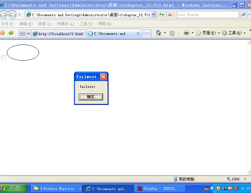
Task: Close the failwest dialog with X
Action: pos(103,77)
